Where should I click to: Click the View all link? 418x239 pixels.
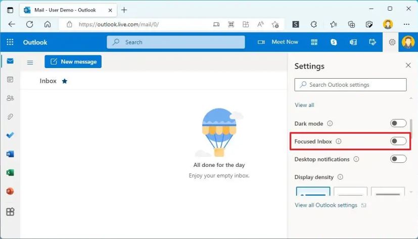(x=304, y=105)
